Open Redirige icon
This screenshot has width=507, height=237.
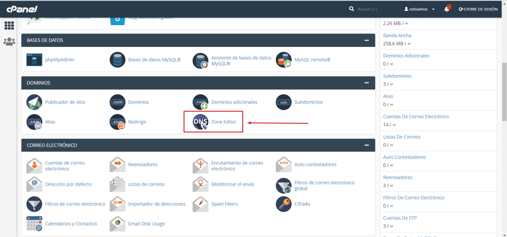tap(117, 122)
